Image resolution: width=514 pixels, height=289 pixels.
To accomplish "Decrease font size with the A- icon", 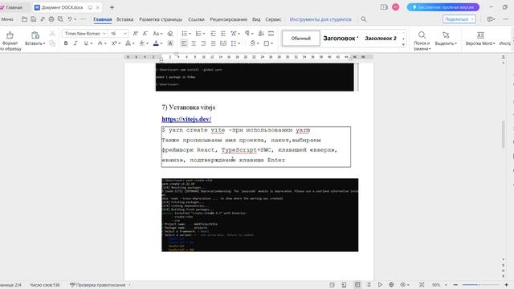I will 145,34.
